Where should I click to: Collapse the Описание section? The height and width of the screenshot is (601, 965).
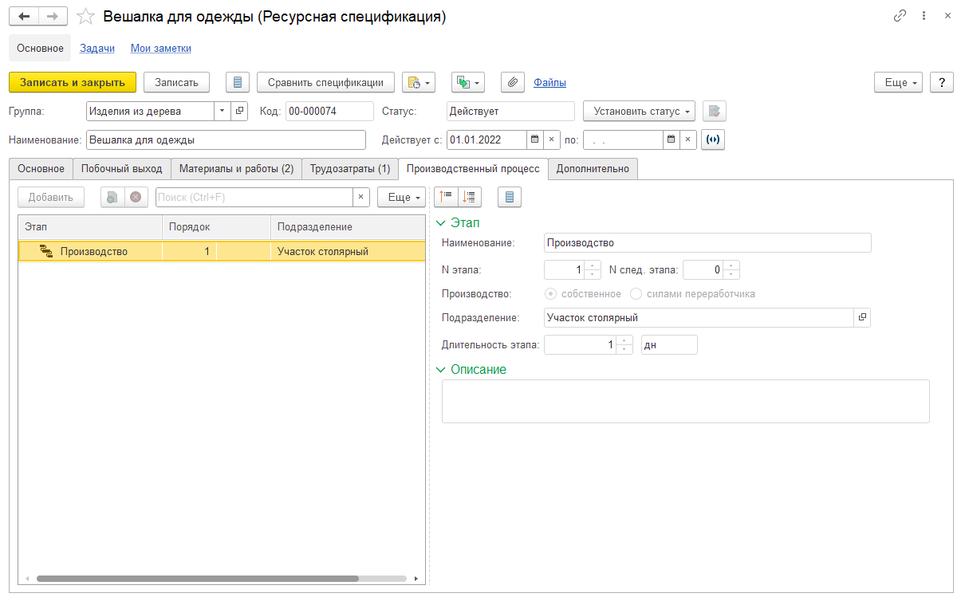click(440, 370)
